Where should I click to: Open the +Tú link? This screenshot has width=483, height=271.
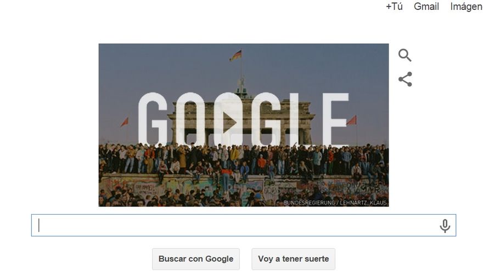(394, 7)
